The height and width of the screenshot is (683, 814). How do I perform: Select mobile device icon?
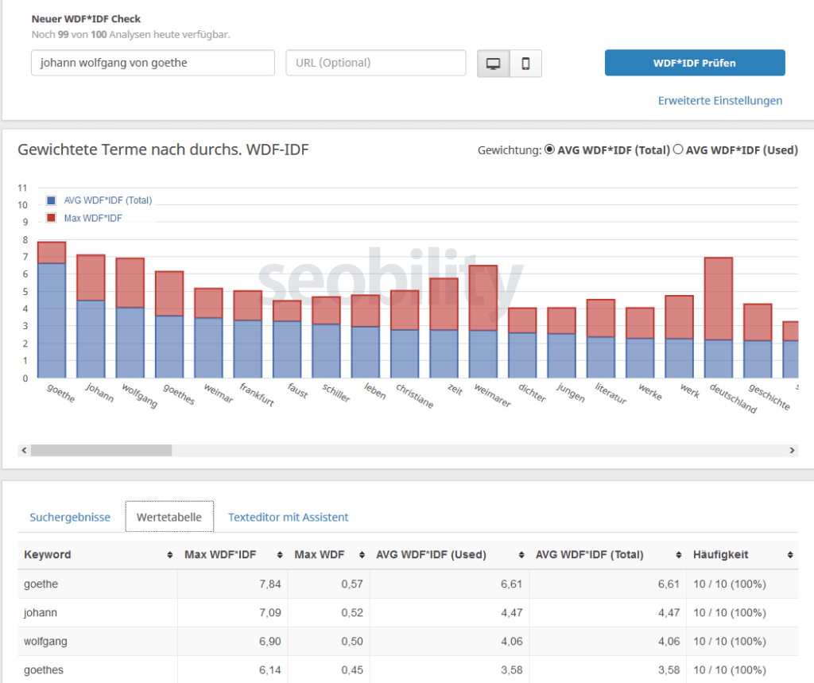click(x=526, y=64)
